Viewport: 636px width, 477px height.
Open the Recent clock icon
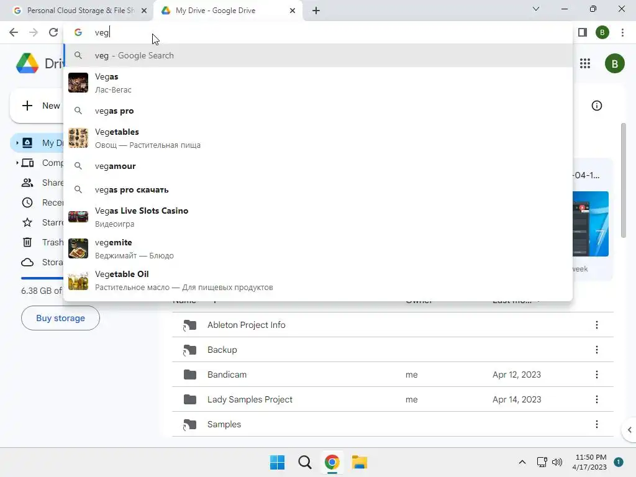(27, 202)
